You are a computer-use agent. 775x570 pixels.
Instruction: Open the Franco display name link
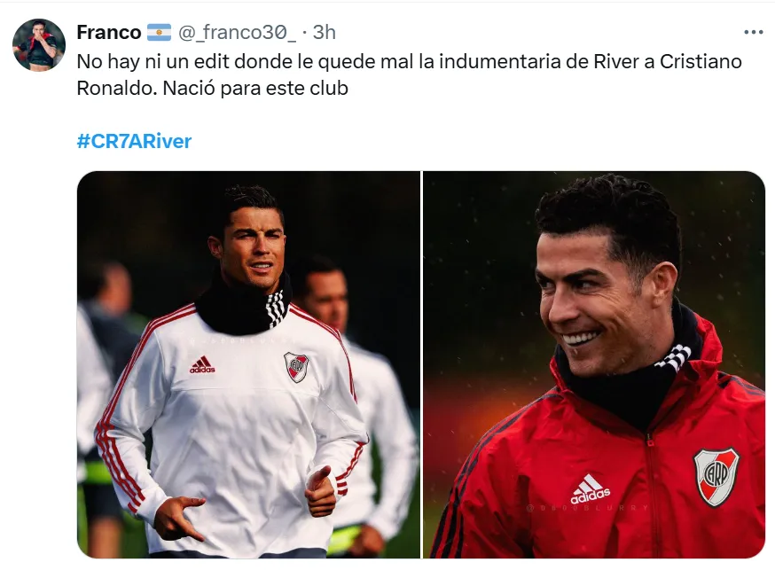tap(109, 33)
